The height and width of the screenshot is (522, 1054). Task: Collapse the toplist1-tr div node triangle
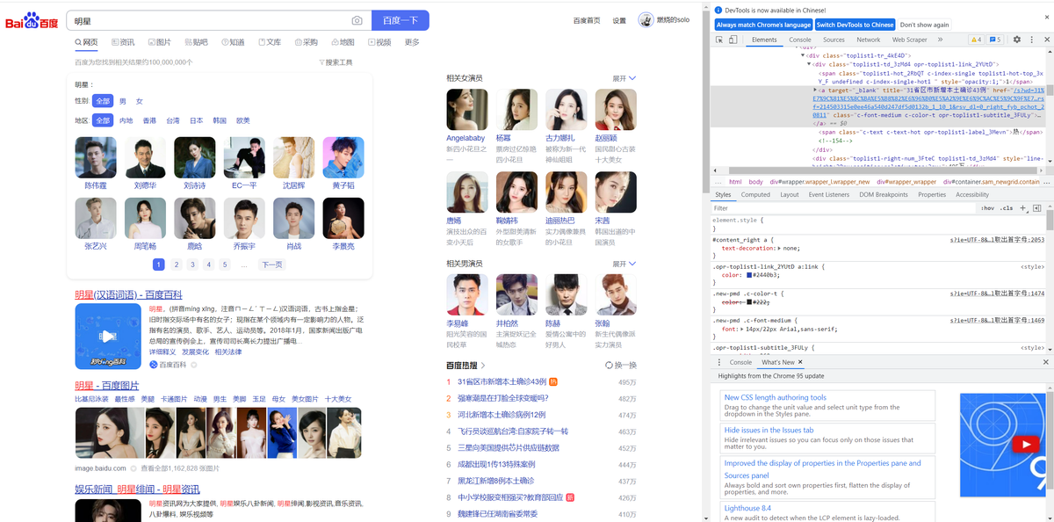[801, 55]
